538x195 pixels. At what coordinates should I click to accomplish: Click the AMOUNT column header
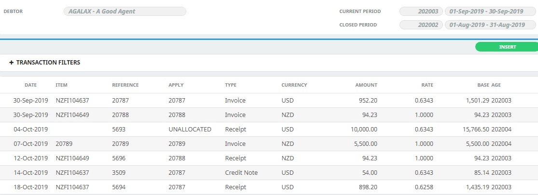pos(366,85)
